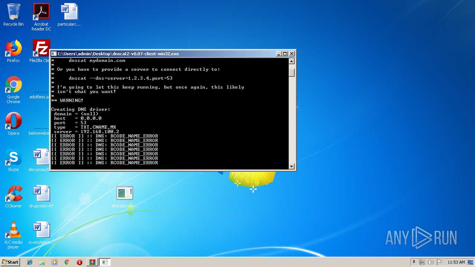The width and height of the screenshot is (475, 267).
Task: Open Opera from the taskbar
Action: click(x=79, y=262)
